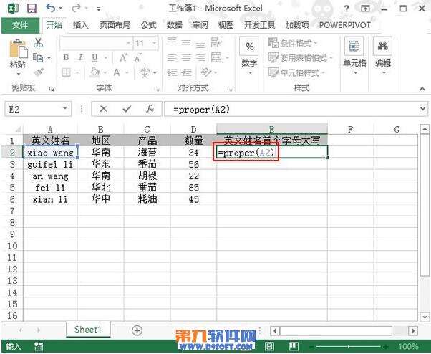This screenshot has height=354, width=431.
Task: Toggle bottom vertical align icon
Action: point(200,44)
